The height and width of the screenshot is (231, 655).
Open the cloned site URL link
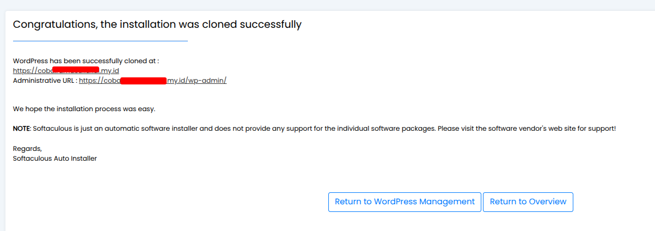(x=33, y=71)
